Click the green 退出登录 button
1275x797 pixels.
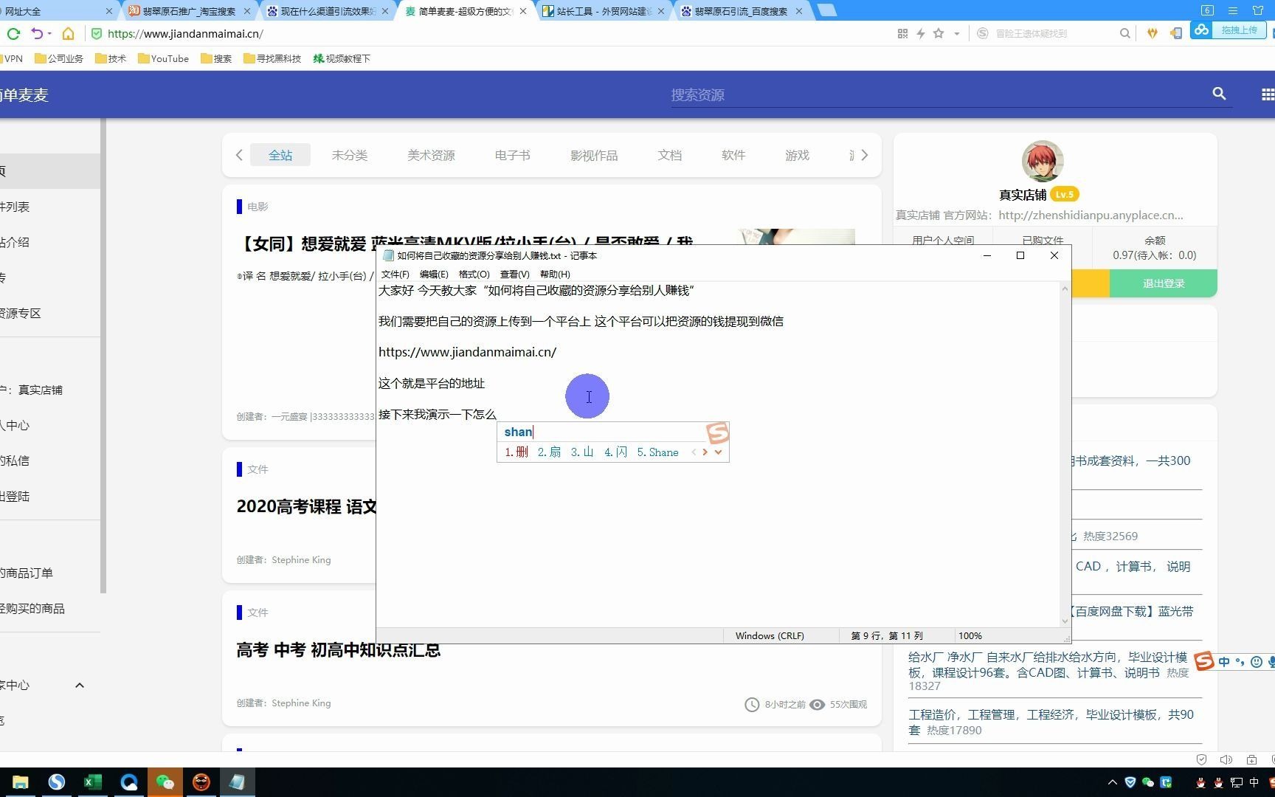[x=1163, y=283]
